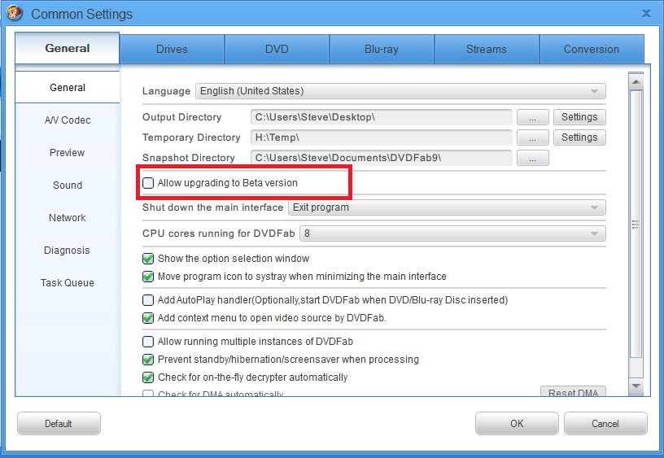Click the scrollbar up arrow

click(x=636, y=81)
